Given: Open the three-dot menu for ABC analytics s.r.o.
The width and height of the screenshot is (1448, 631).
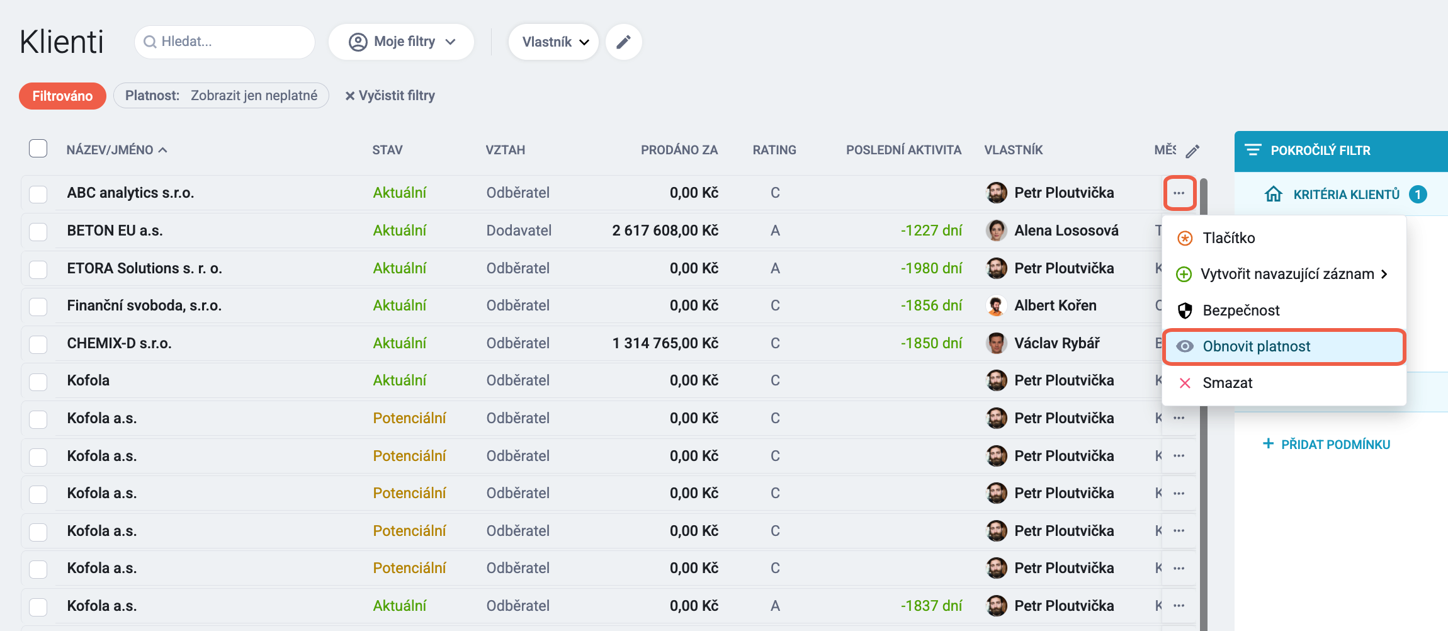Looking at the screenshot, I should coord(1179,193).
